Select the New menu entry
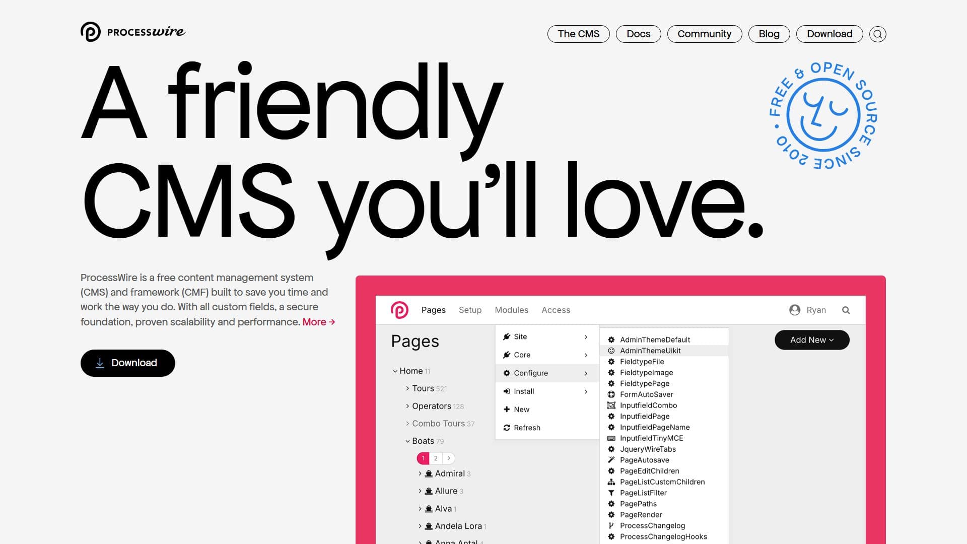The image size is (967, 544). pyautogui.click(x=547, y=409)
